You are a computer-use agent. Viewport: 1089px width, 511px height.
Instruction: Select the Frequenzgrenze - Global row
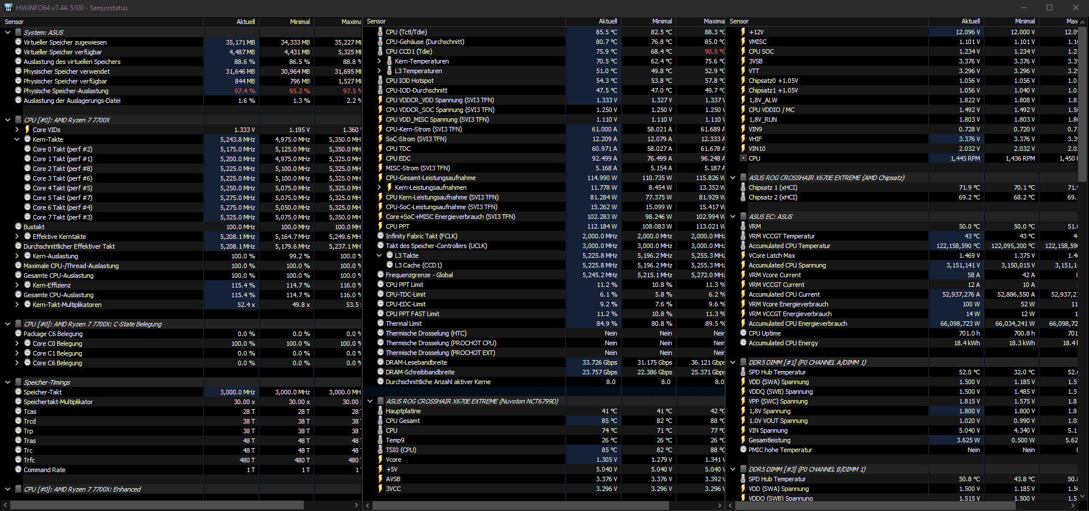click(544, 275)
